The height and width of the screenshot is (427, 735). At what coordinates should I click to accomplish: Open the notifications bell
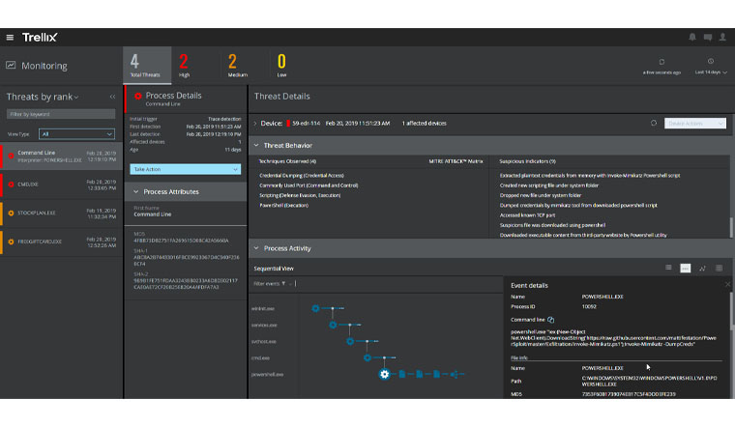tap(692, 37)
